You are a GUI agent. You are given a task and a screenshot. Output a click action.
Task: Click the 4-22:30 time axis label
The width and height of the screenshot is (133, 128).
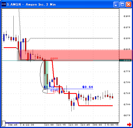pyautogui.click(x=28, y=125)
